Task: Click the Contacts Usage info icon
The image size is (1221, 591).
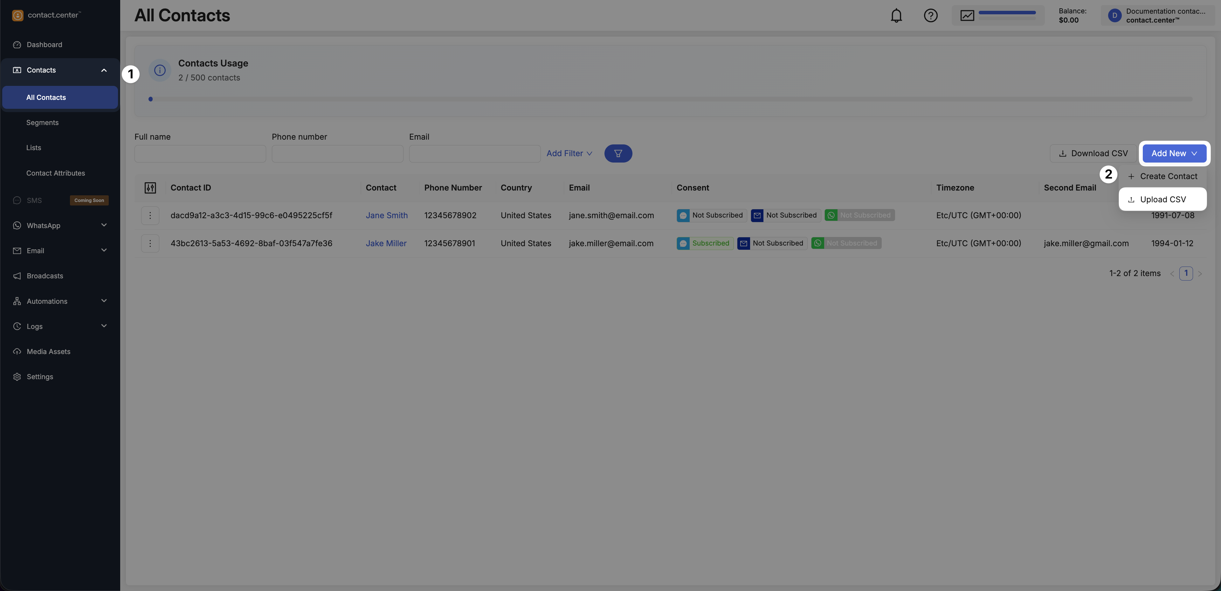Action: (160, 70)
